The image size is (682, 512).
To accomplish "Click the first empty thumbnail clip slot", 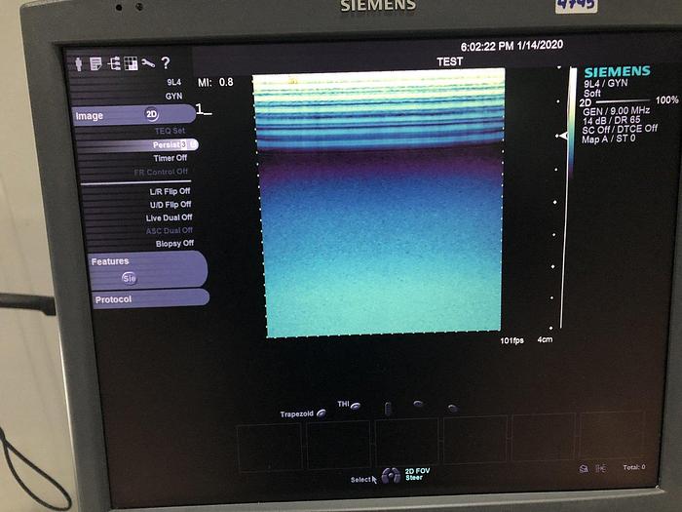I will tap(269, 446).
